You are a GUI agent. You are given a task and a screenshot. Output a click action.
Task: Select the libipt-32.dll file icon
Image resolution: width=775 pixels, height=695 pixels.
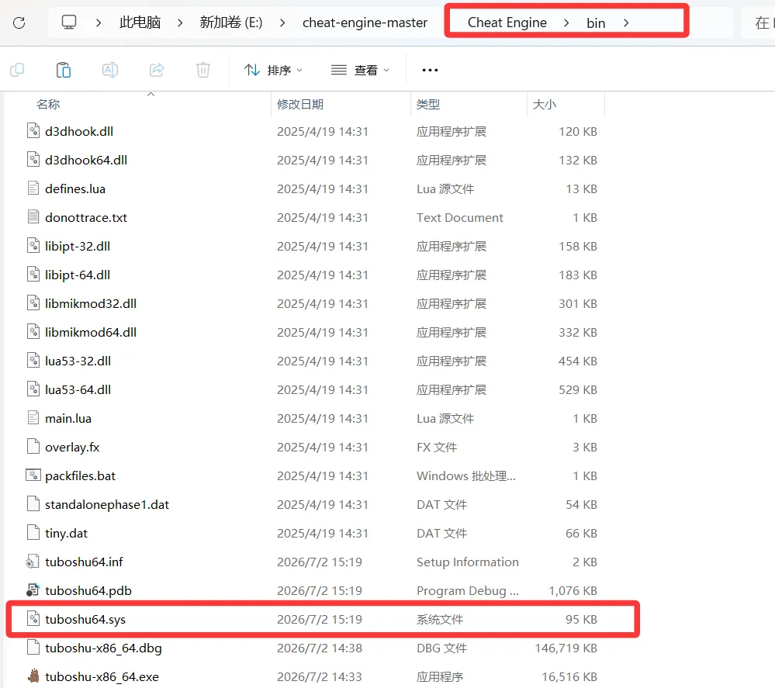click(33, 246)
